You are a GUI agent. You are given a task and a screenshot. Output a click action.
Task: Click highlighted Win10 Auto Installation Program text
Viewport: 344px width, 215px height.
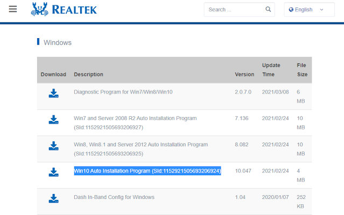[x=148, y=171]
